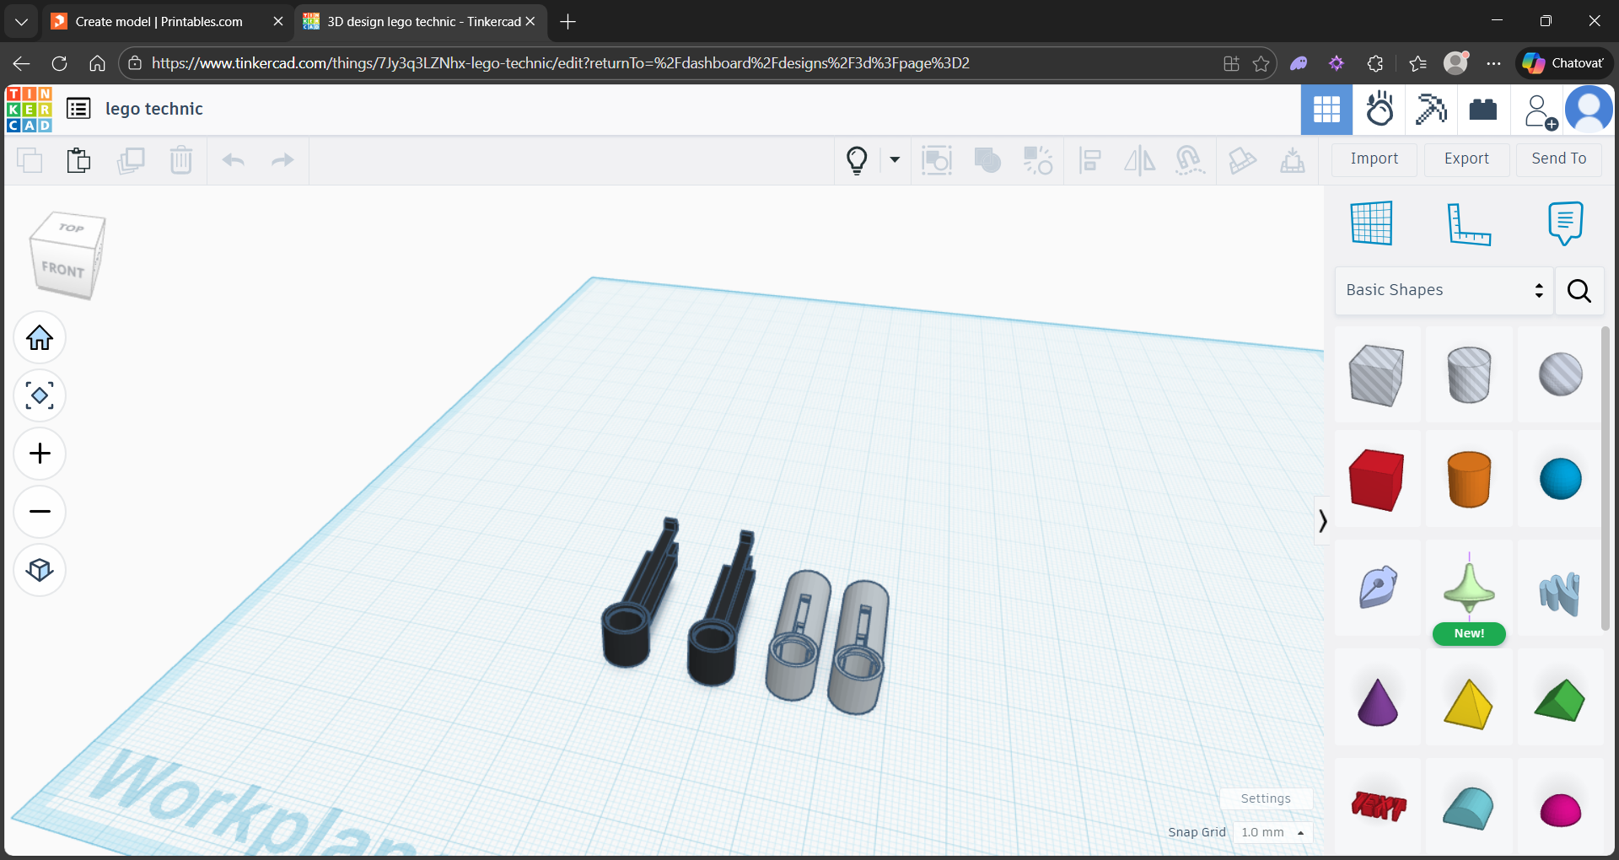Select the purple Cone shape
This screenshot has width=1619, height=860.
(1377, 701)
